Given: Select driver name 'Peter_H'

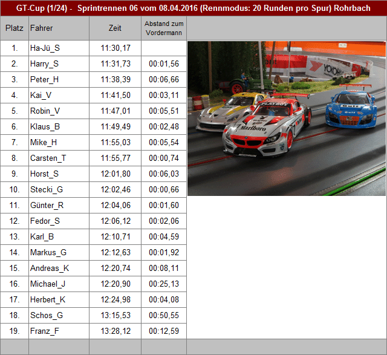Looking at the screenshot, I should click(44, 79).
